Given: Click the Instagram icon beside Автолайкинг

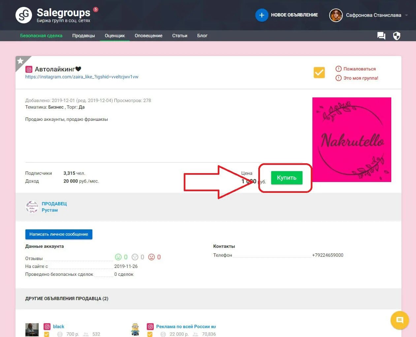Looking at the screenshot, I should [x=29, y=69].
